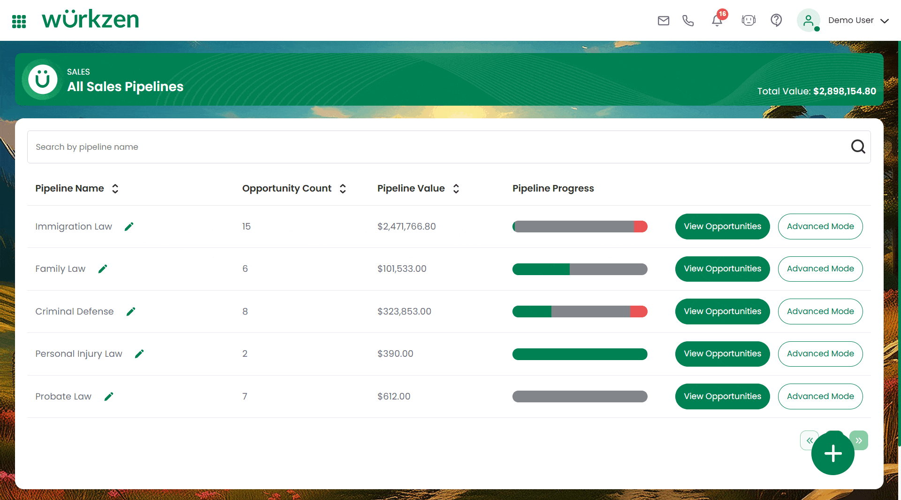Expand the Demo User dropdown
901x500 pixels.
click(885, 21)
